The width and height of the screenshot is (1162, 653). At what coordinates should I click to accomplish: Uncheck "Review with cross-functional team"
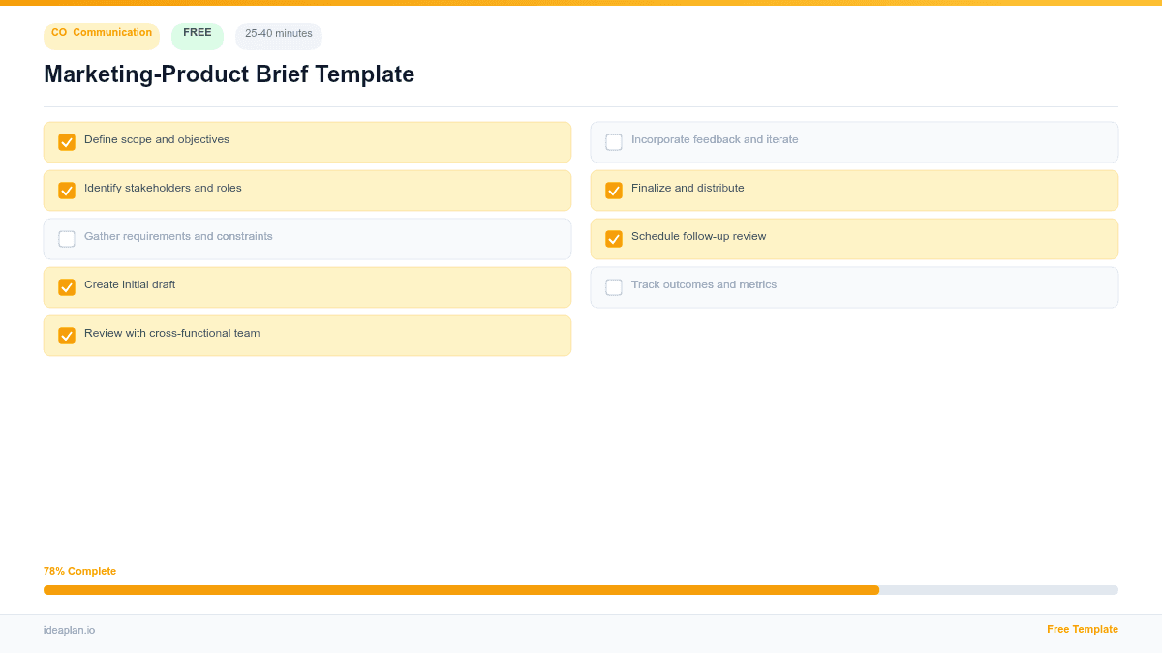(x=67, y=335)
